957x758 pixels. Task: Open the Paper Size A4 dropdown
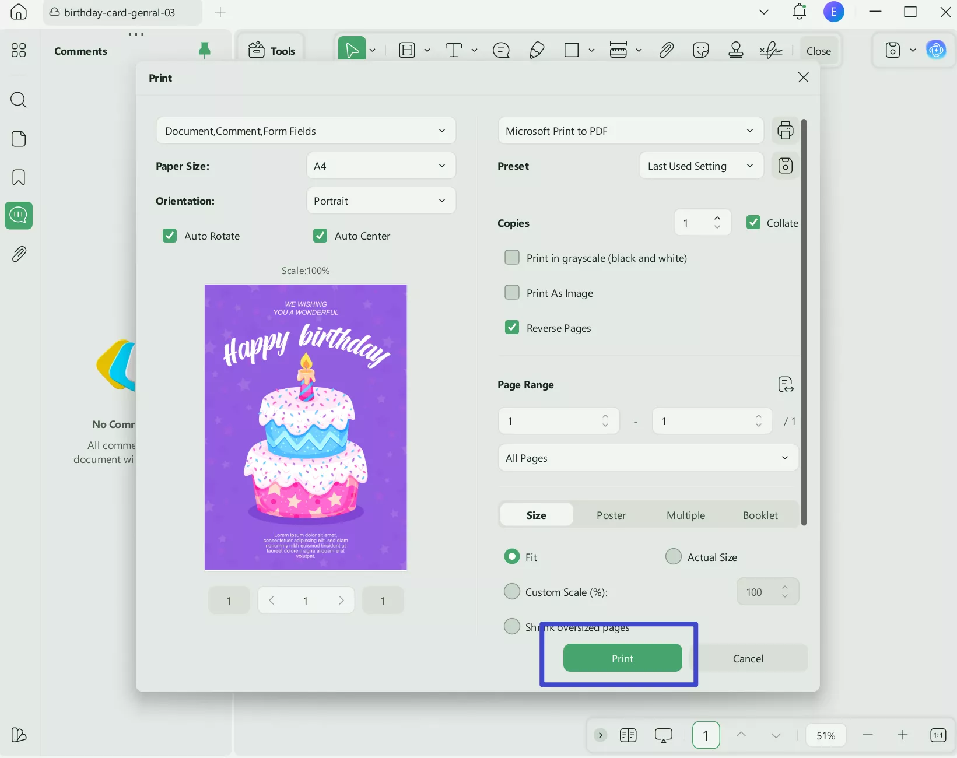coord(380,166)
